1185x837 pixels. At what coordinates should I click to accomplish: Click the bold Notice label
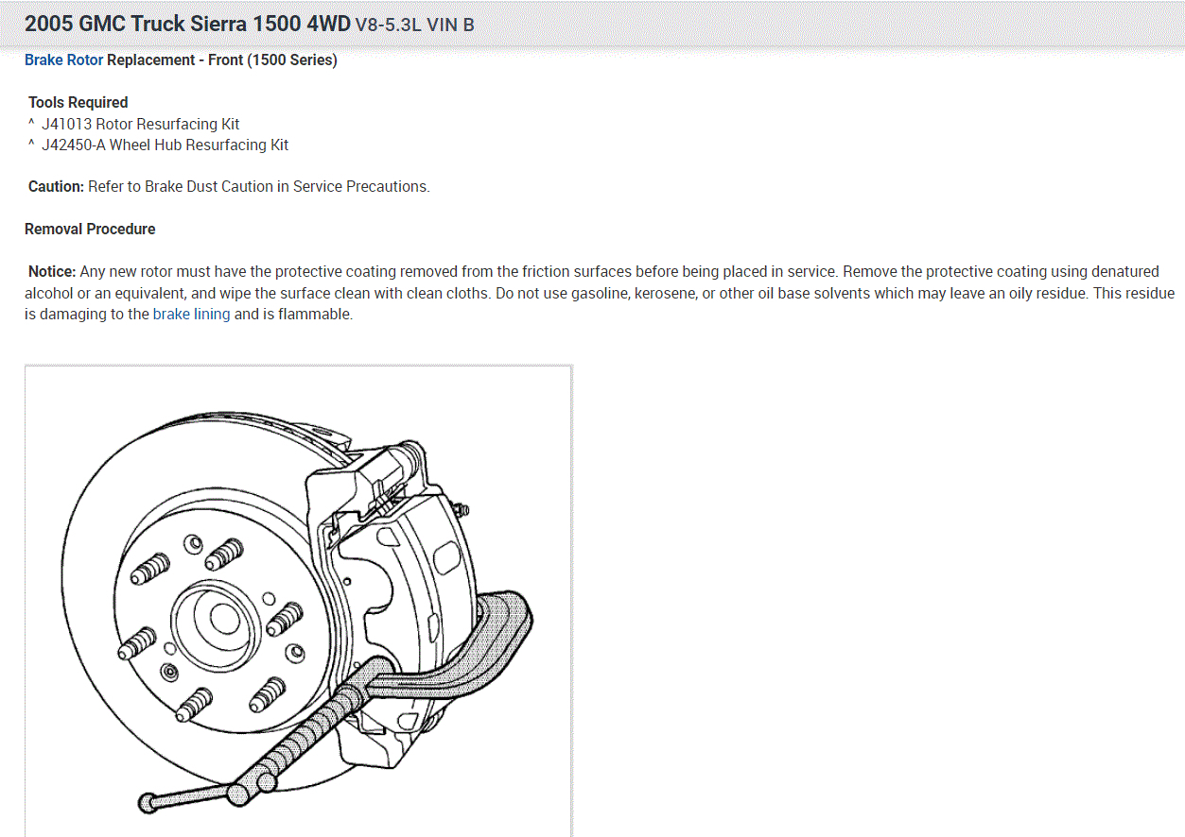point(52,271)
